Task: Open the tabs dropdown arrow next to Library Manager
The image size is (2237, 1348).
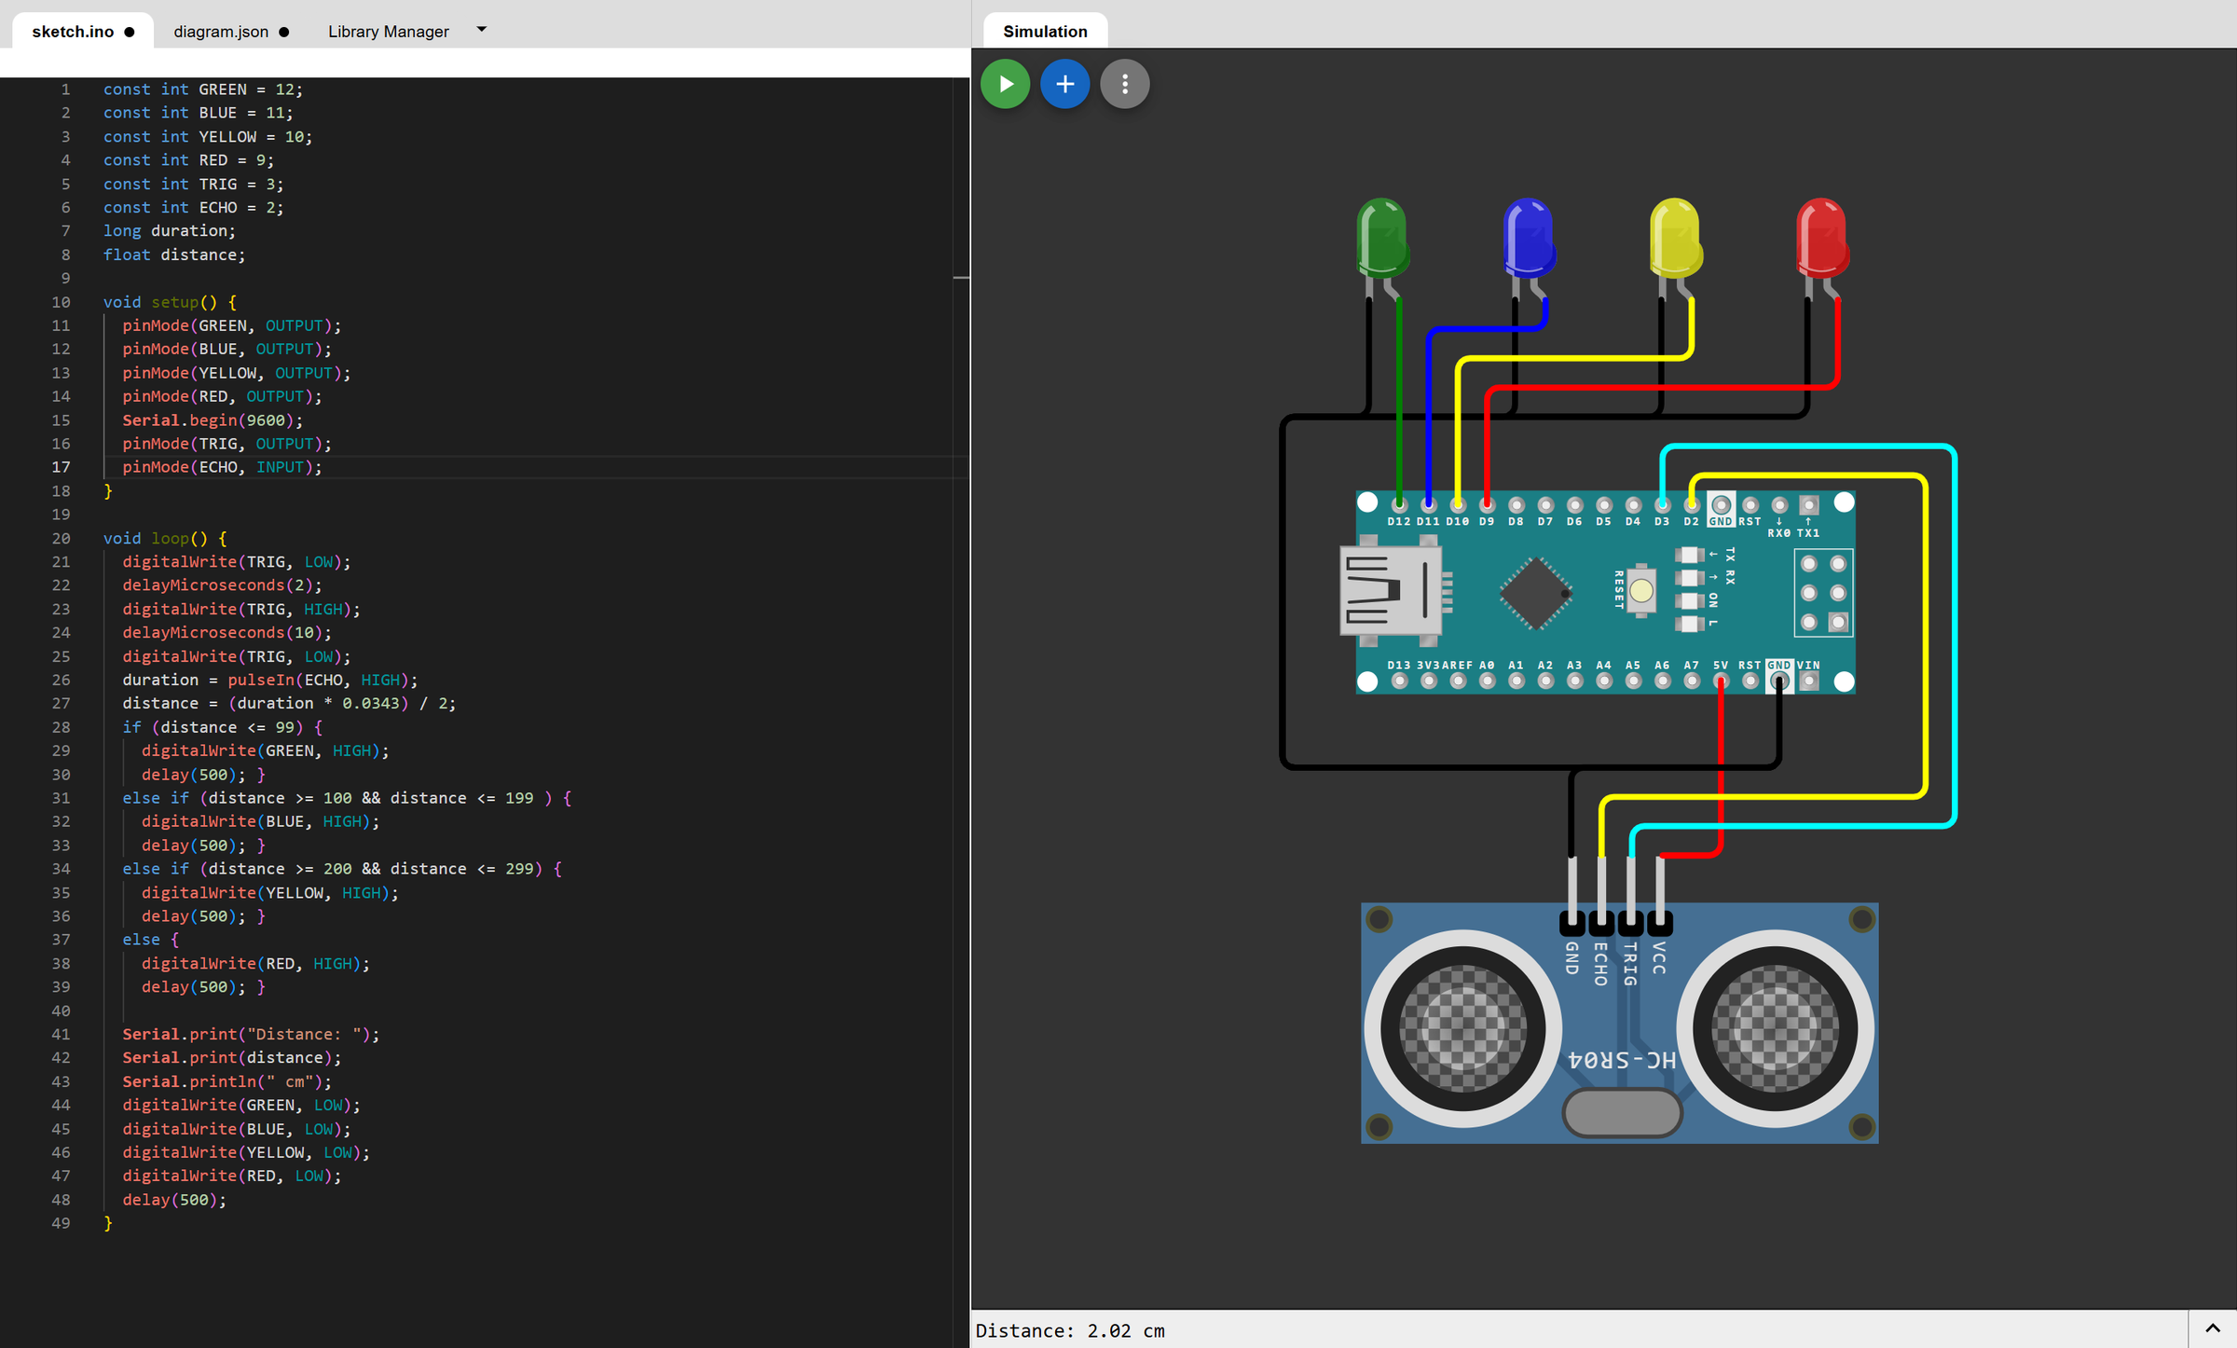Action: coord(482,30)
